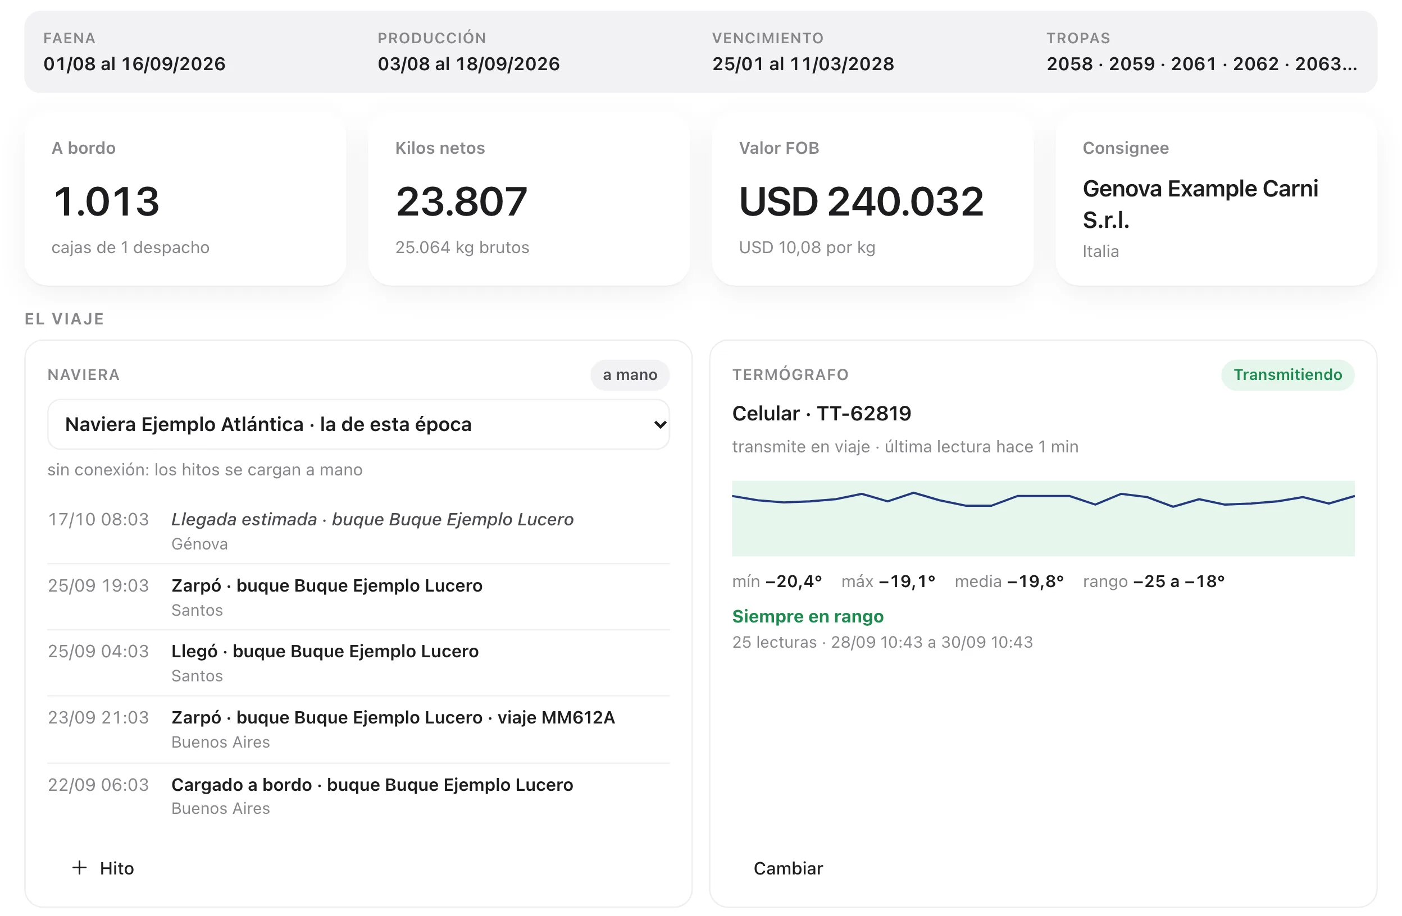Viewport: 1402px width, 916px height.
Task: Select the 'Llegada estimada' milestone in Génova
Action: pos(358,531)
